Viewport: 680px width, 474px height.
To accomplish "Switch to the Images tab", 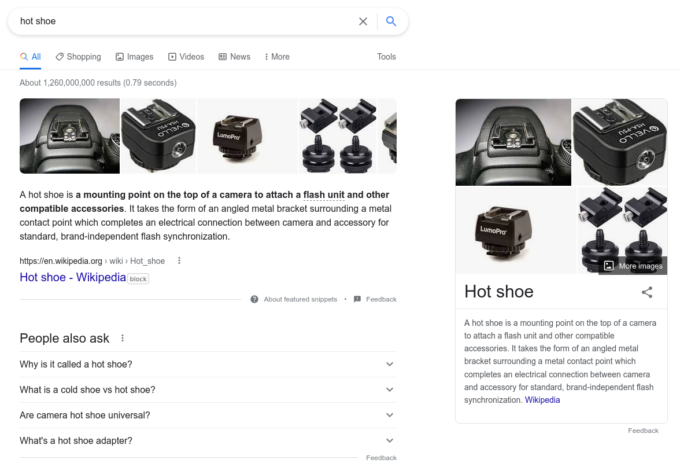I will (134, 57).
